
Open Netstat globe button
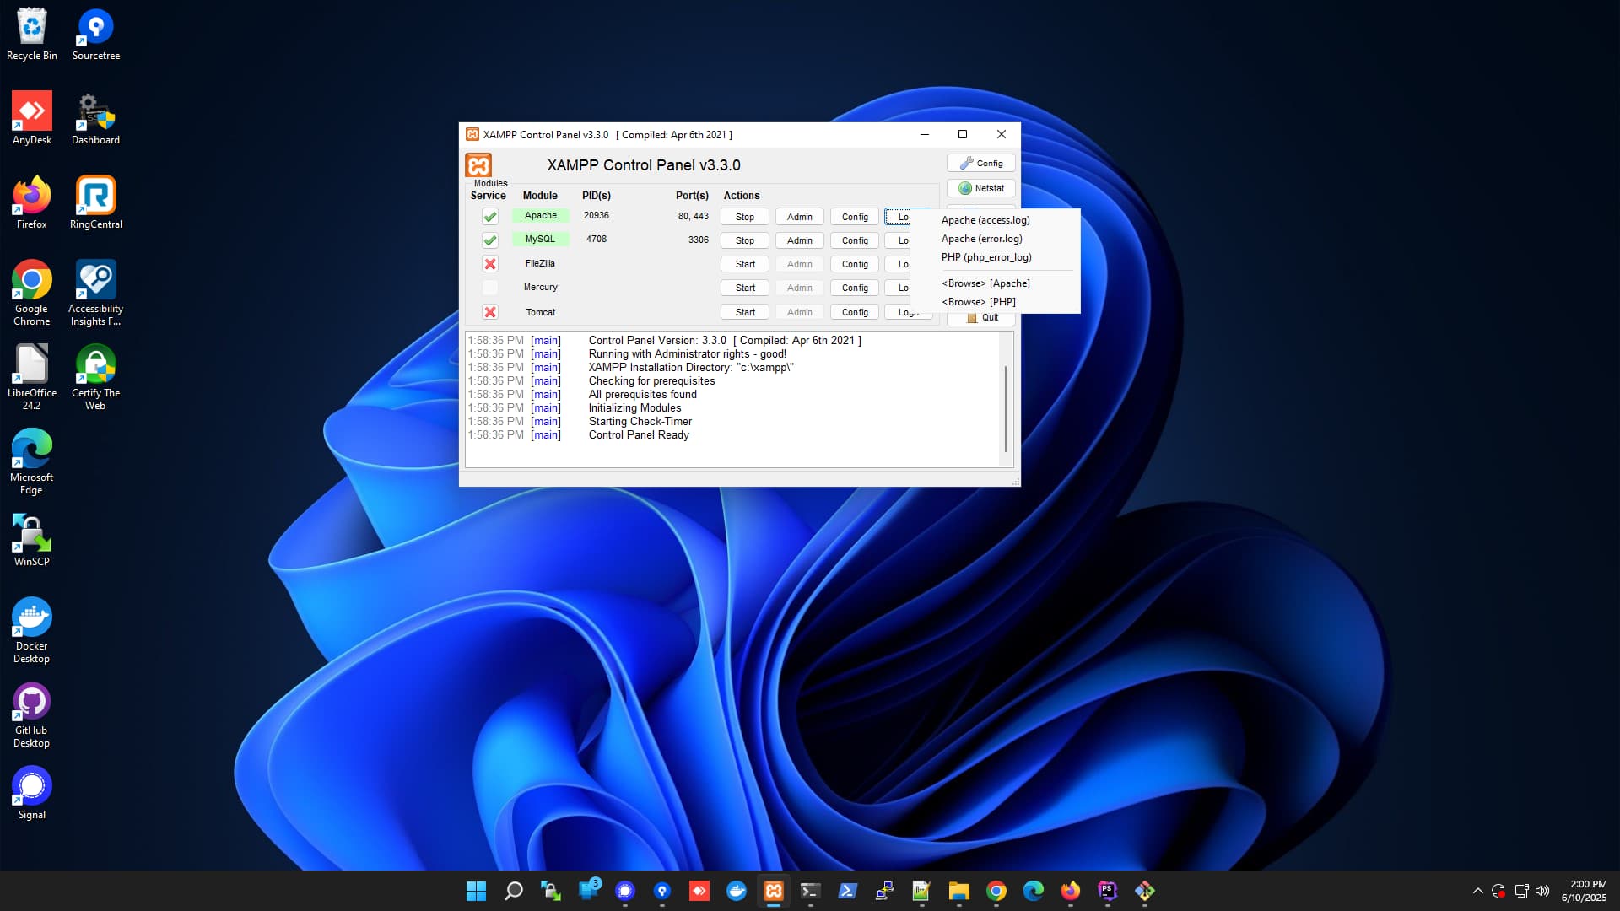tap(980, 188)
